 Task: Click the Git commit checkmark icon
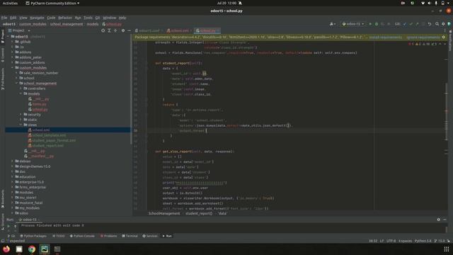click(x=411, y=24)
